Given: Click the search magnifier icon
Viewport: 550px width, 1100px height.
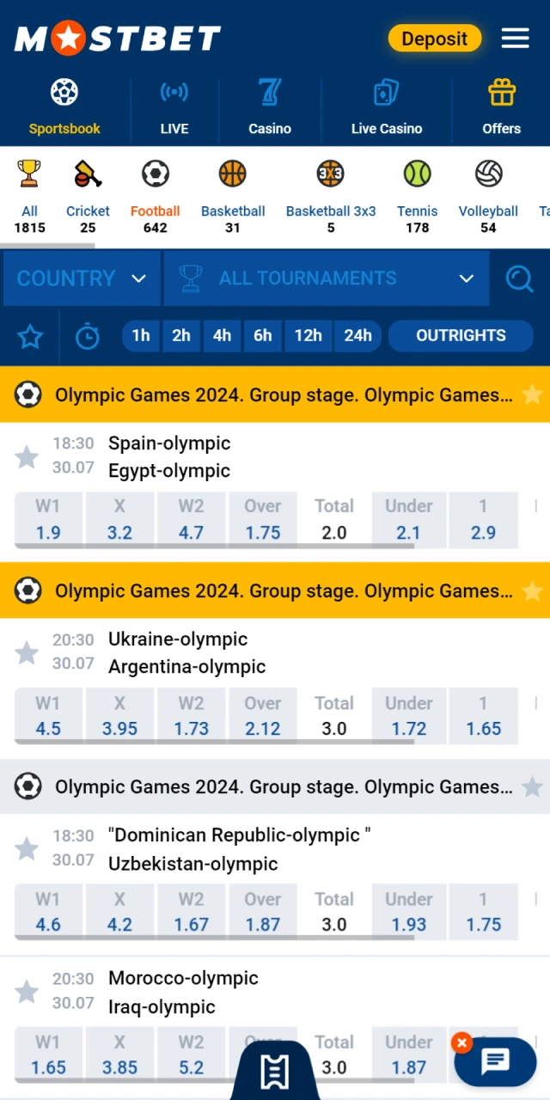Looking at the screenshot, I should (520, 278).
